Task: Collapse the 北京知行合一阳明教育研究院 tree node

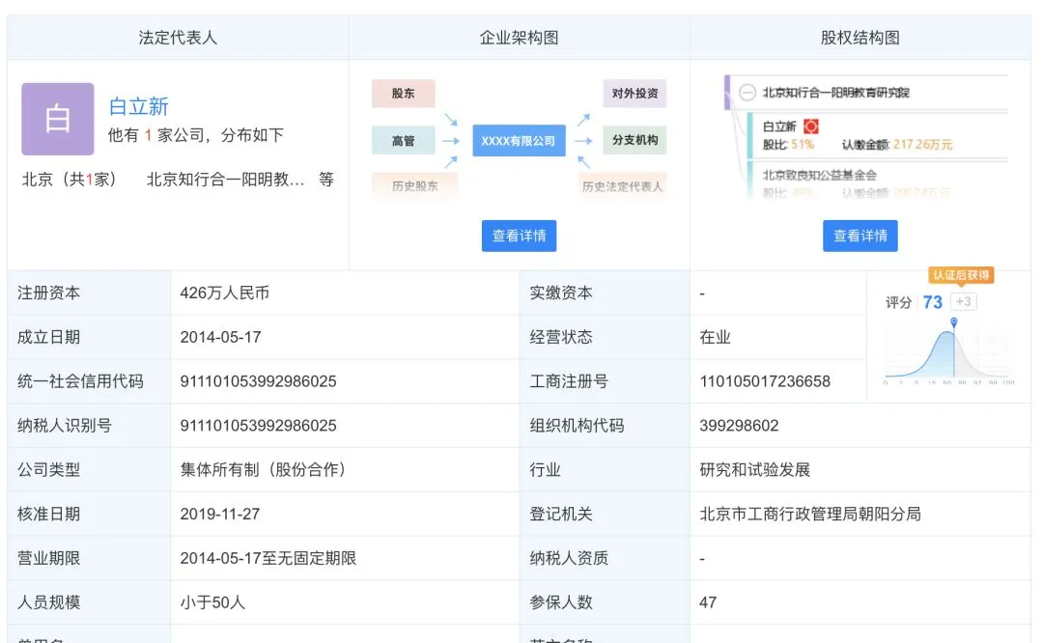Action: pos(747,93)
